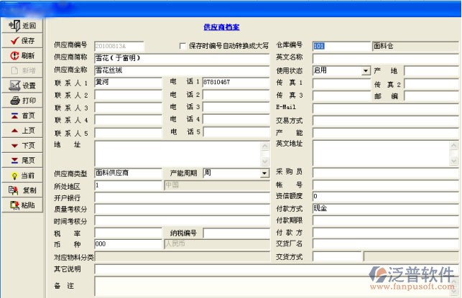This screenshot has height=298, width=462.
Task: Click the greyed 新增 (new) page icon
Action: coord(14,70)
